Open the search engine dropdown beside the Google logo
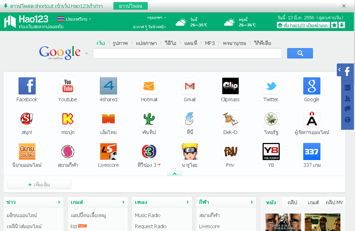This screenshot has height=231, width=355. pos(86,53)
